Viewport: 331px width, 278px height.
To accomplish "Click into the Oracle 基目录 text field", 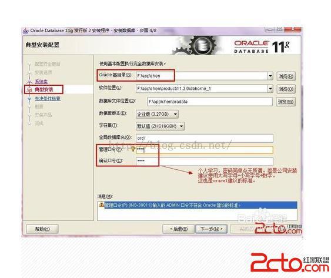I will pyautogui.click(x=202, y=76).
